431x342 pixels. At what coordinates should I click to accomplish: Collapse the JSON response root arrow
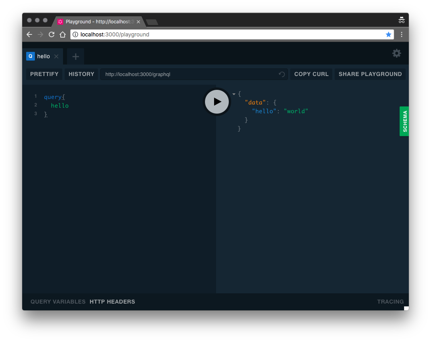click(x=234, y=94)
